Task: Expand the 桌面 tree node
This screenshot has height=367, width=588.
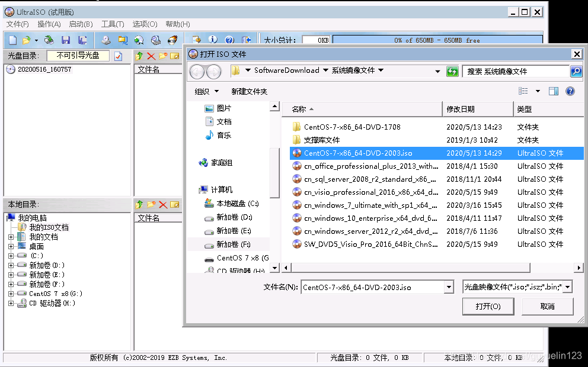Action: pyautogui.click(x=11, y=246)
